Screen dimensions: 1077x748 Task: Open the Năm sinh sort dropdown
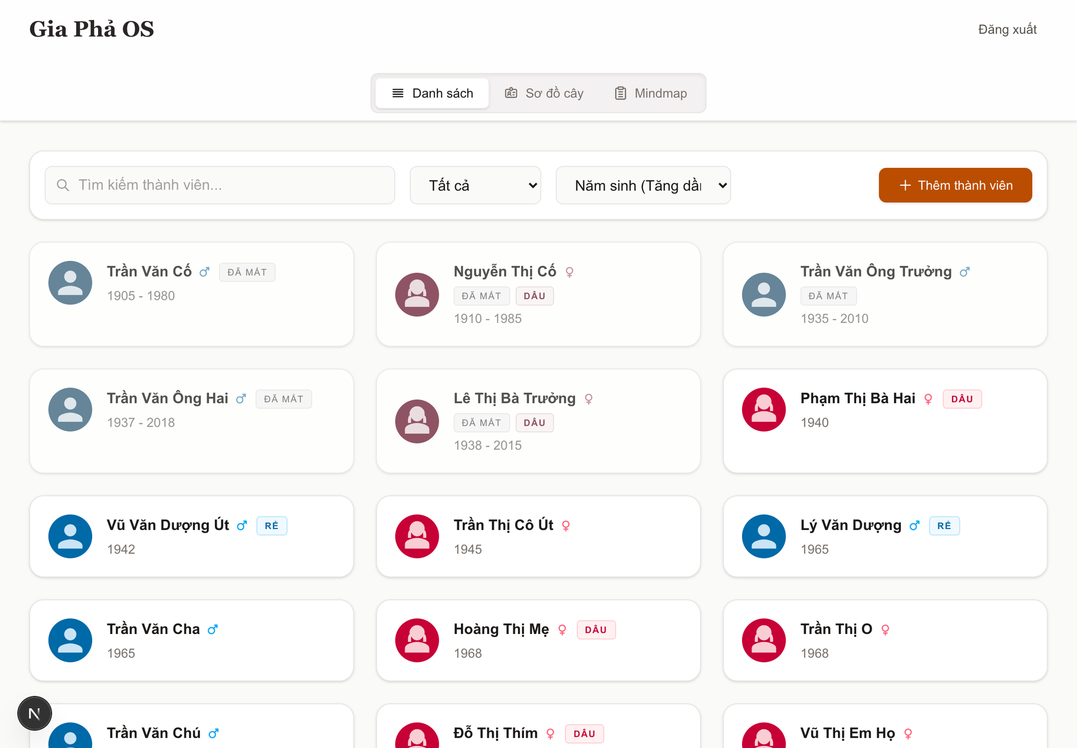point(643,185)
